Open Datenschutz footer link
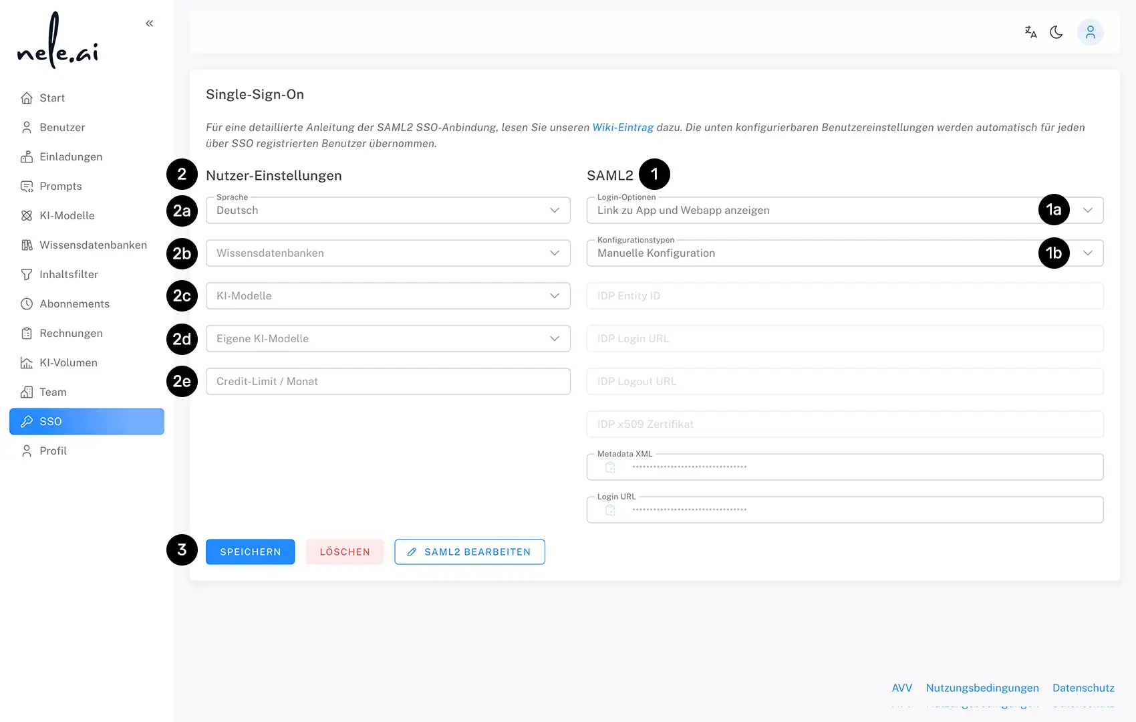 (1083, 688)
